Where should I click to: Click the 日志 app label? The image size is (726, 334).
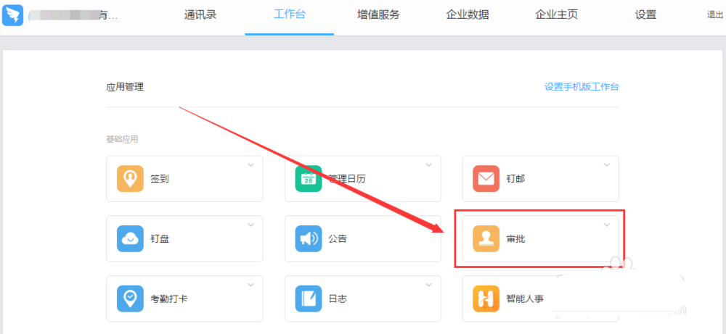[338, 299]
